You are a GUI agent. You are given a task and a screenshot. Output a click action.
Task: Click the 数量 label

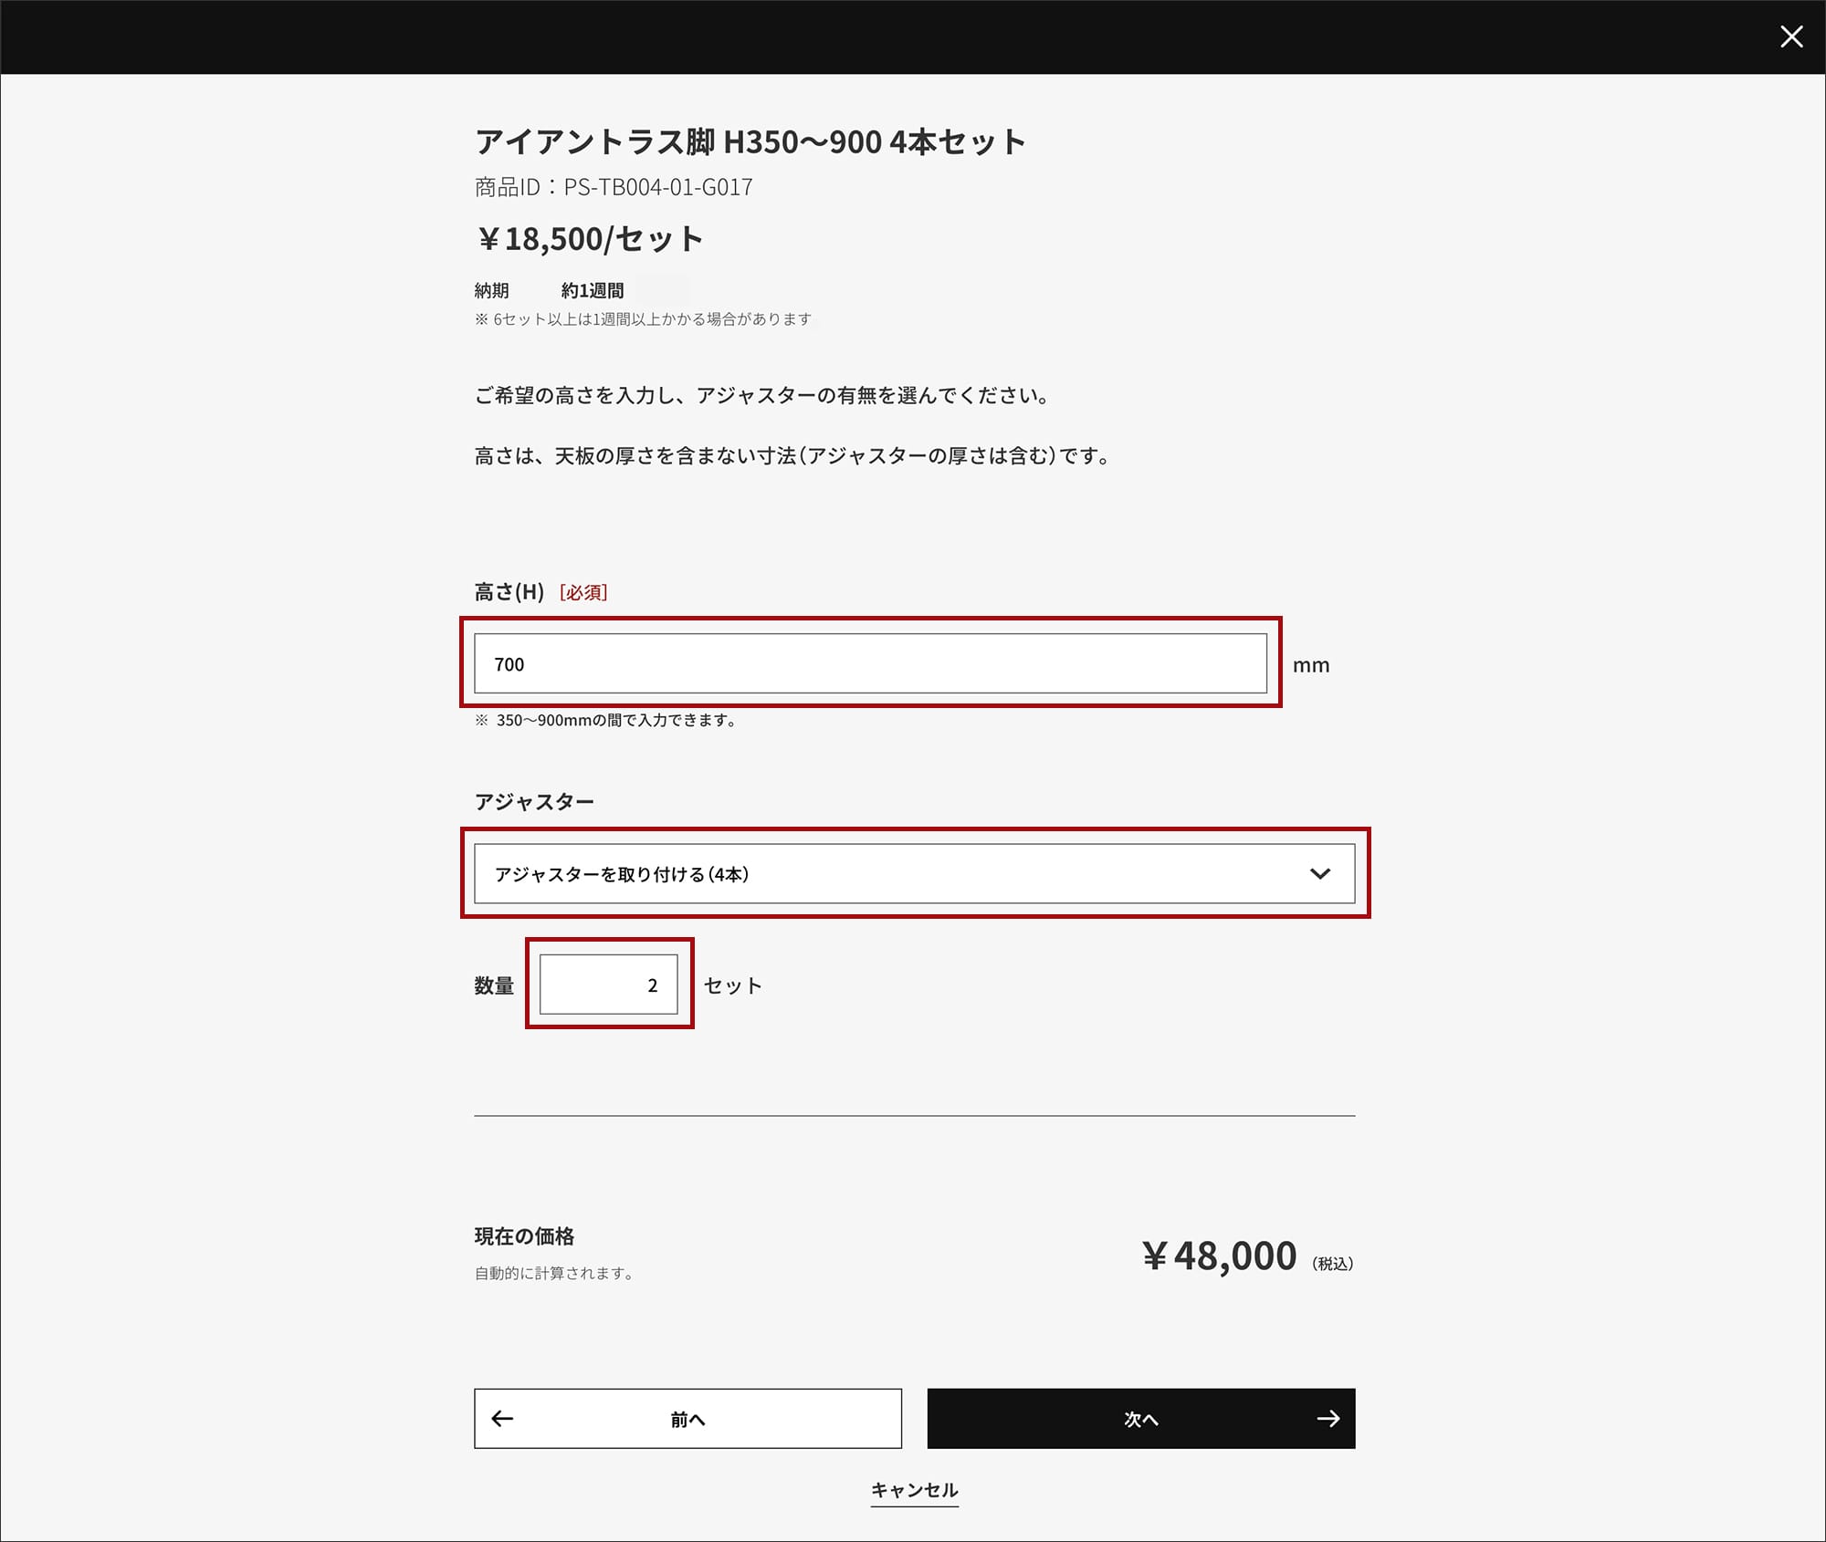pos(494,985)
